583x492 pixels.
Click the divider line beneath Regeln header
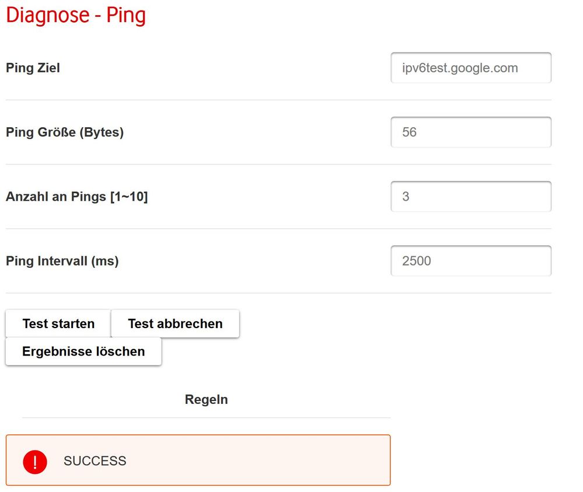tap(206, 418)
